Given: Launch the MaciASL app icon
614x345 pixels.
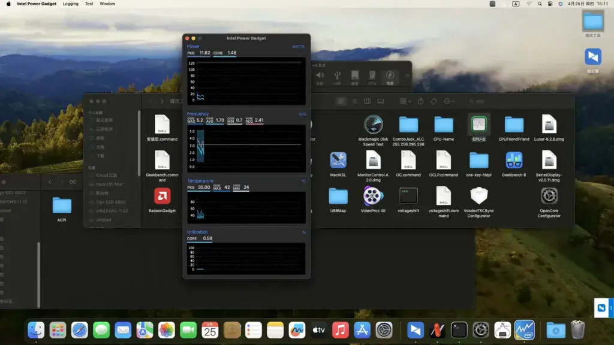Looking at the screenshot, I should 338,161.
